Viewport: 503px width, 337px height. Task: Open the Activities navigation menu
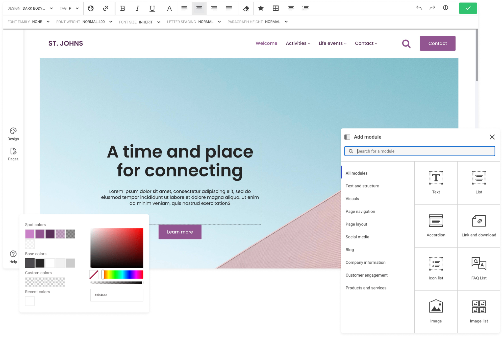tap(298, 43)
